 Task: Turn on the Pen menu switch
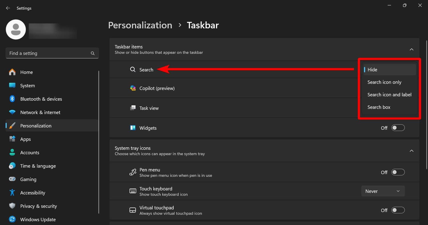click(x=398, y=172)
